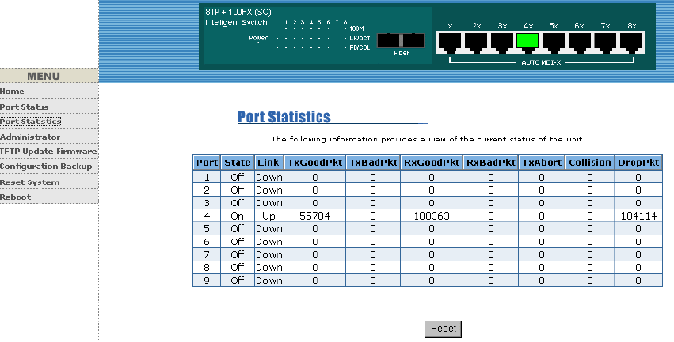674x342 pixels.
Task: Open TFTP Update Firmware page
Action: pos(48,152)
